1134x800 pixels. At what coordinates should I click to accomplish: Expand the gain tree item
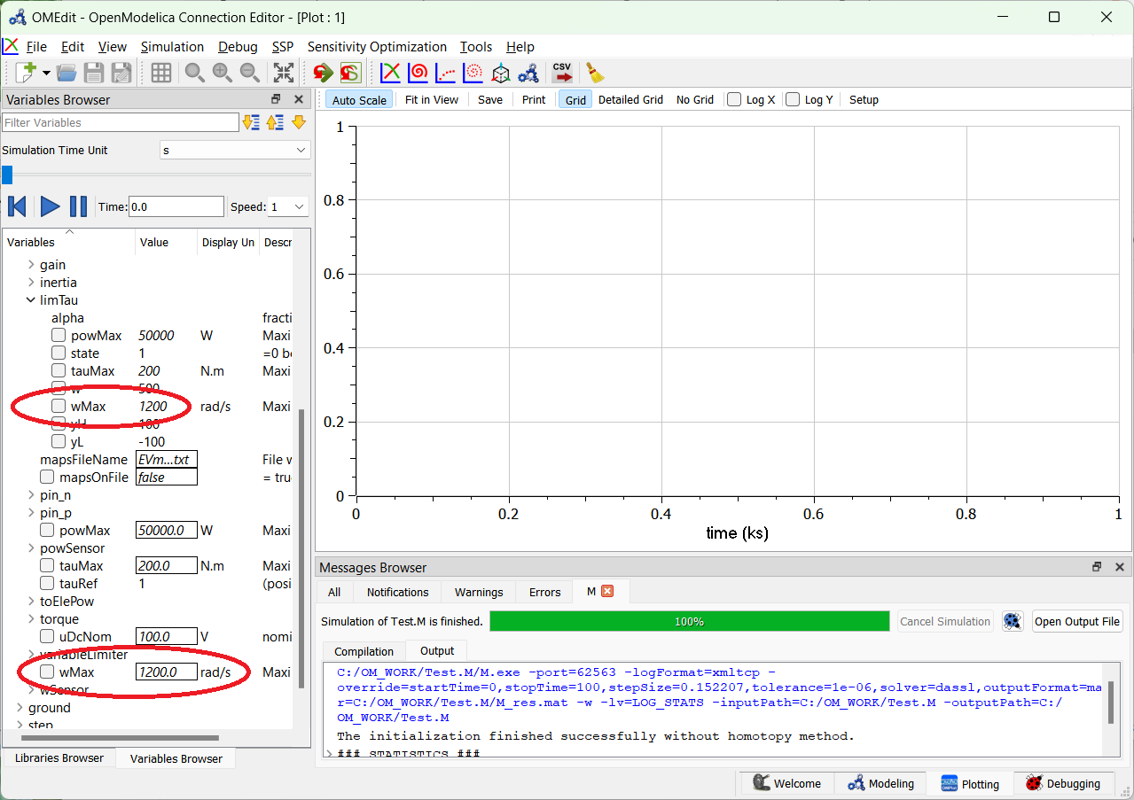pyautogui.click(x=30, y=264)
